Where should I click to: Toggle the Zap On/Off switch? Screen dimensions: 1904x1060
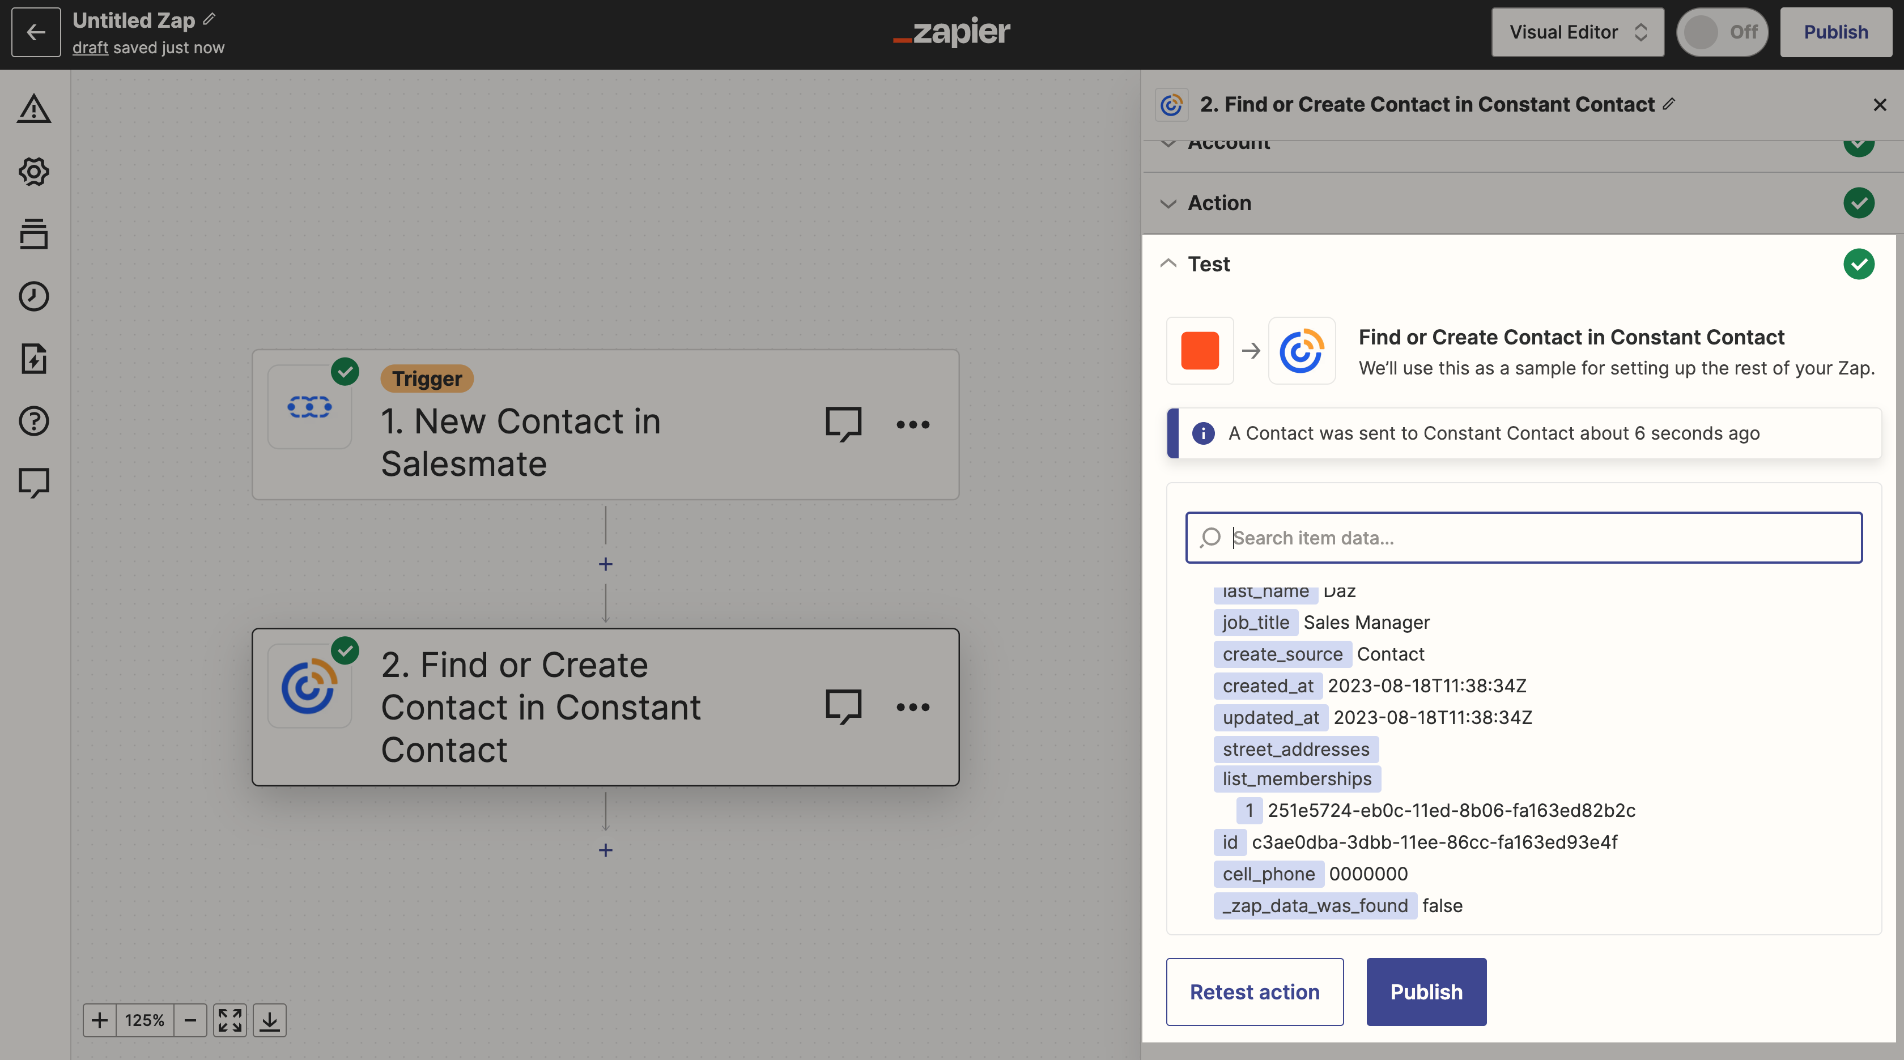tap(1722, 32)
